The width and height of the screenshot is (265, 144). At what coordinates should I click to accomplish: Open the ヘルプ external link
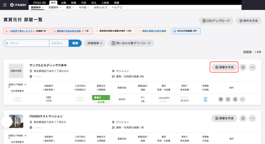click(x=117, y=8)
